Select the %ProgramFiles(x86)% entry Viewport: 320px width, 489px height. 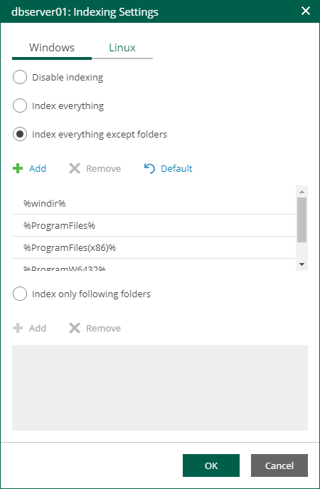(154, 247)
